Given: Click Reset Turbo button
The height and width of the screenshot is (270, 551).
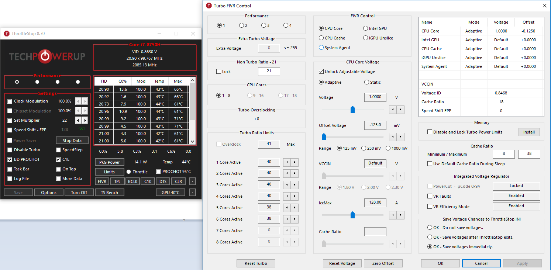Looking at the screenshot, I should click(x=256, y=263).
